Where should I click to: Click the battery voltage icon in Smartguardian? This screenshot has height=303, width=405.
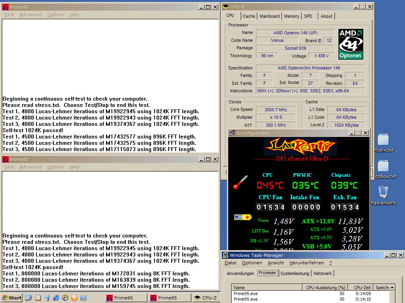pyautogui.click(x=242, y=217)
